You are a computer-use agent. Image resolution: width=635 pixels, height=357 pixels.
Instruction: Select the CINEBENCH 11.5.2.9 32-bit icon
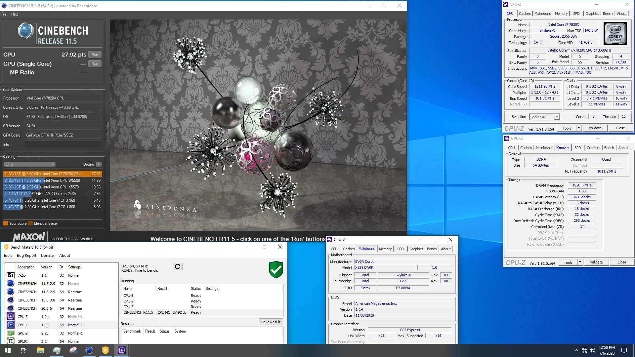coord(11,284)
